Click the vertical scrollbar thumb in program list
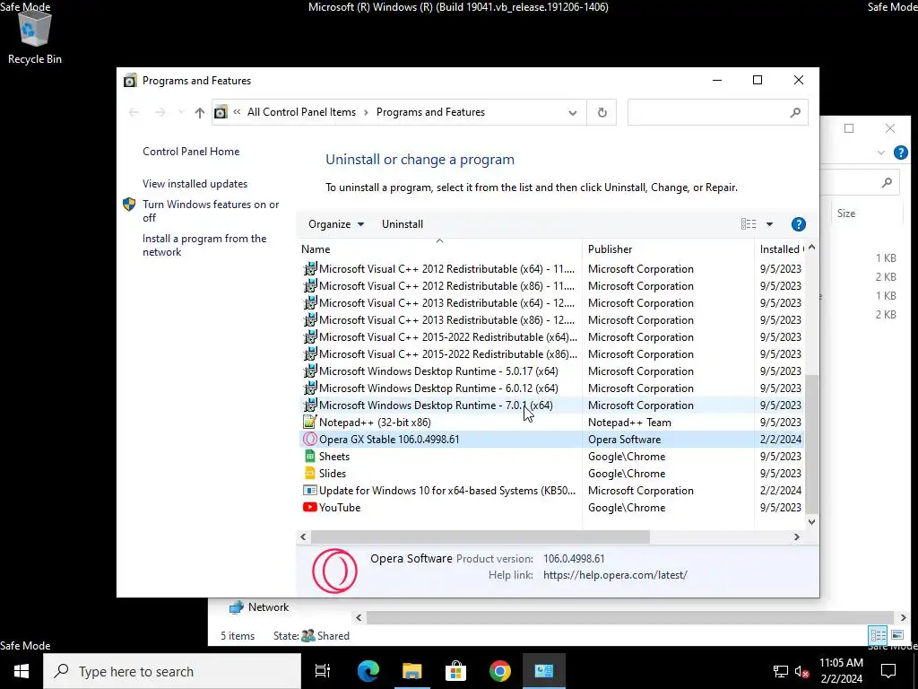This screenshot has height=689, width=918. click(x=811, y=443)
